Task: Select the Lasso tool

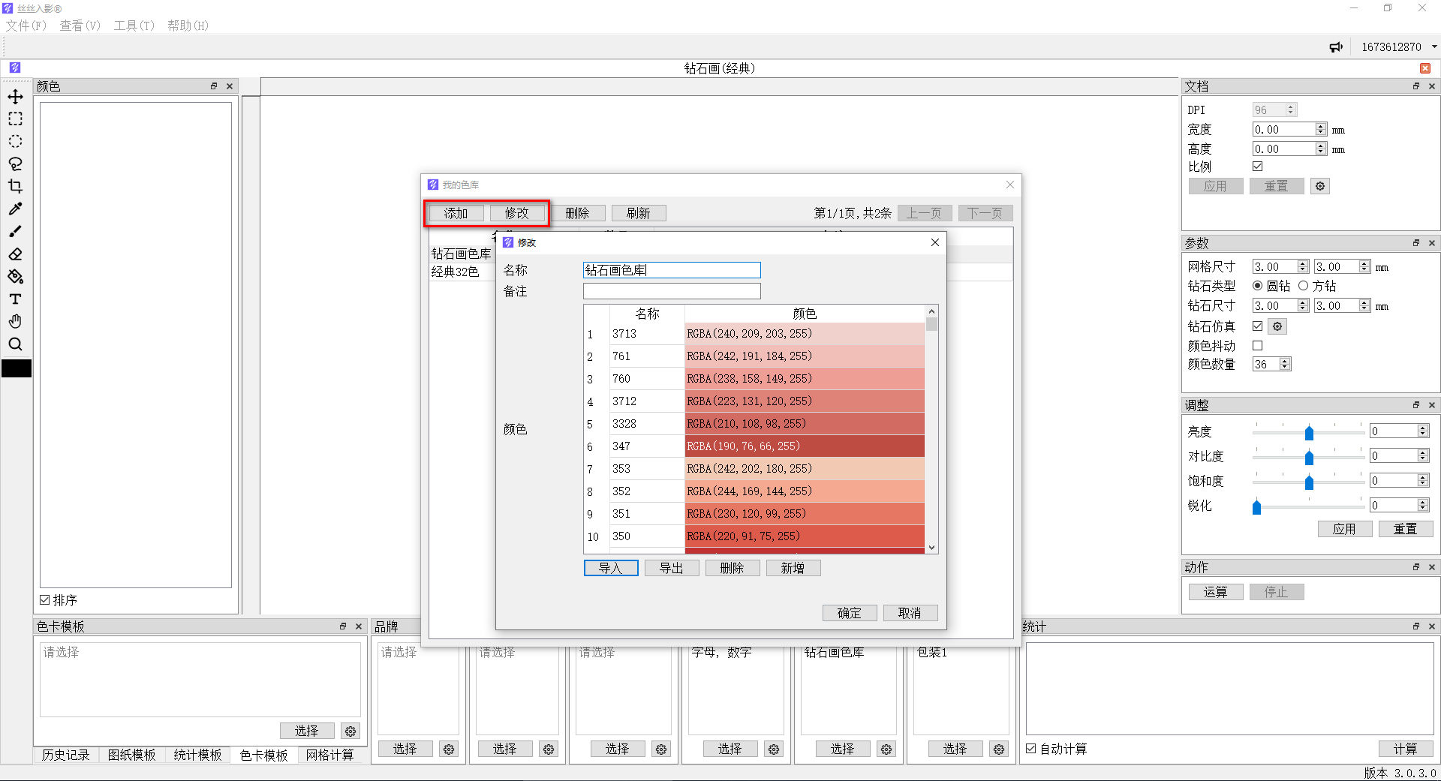Action: [15, 164]
